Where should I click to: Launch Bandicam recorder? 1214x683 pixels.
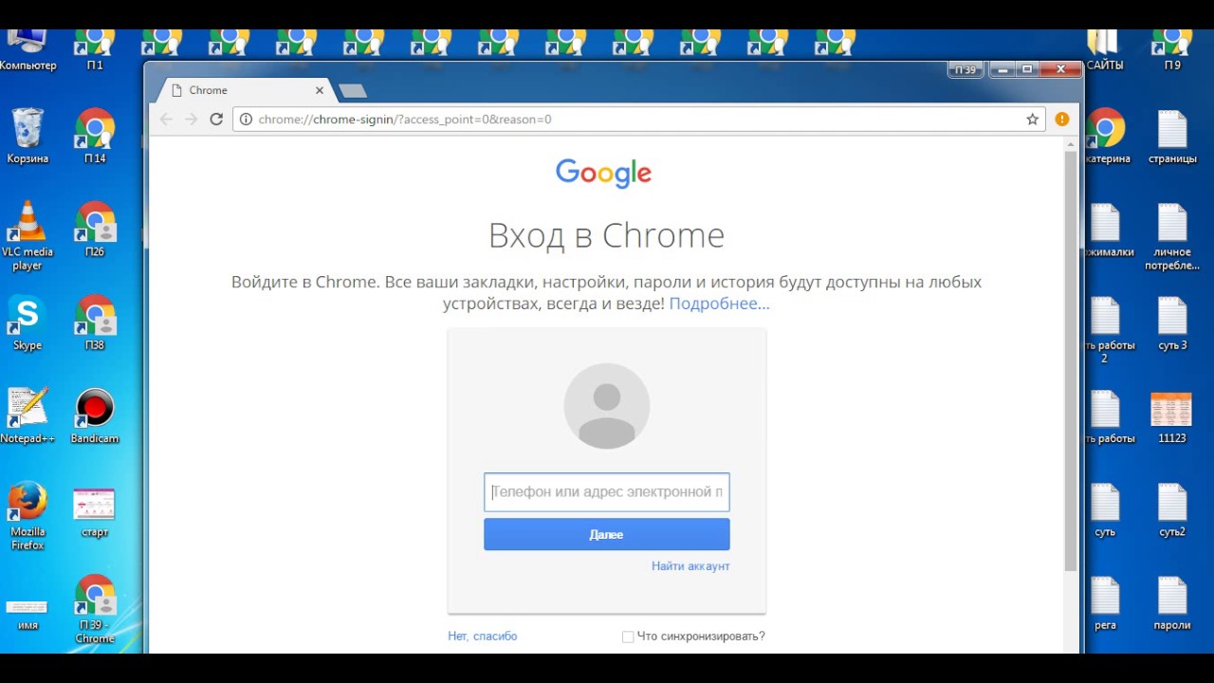click(x=95, y=415)
